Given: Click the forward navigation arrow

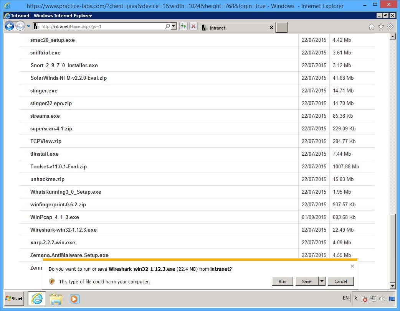Looking at the screenshot, I should tap(19, 26).
